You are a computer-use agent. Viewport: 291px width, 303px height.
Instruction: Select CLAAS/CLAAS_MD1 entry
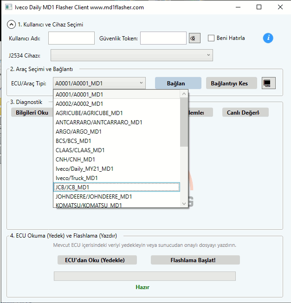click(x=116, y=150)
